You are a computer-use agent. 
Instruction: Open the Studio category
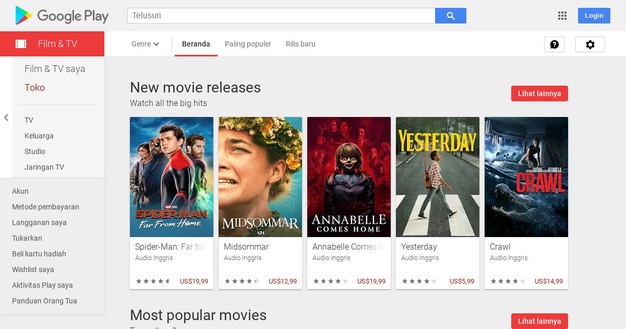35,151
